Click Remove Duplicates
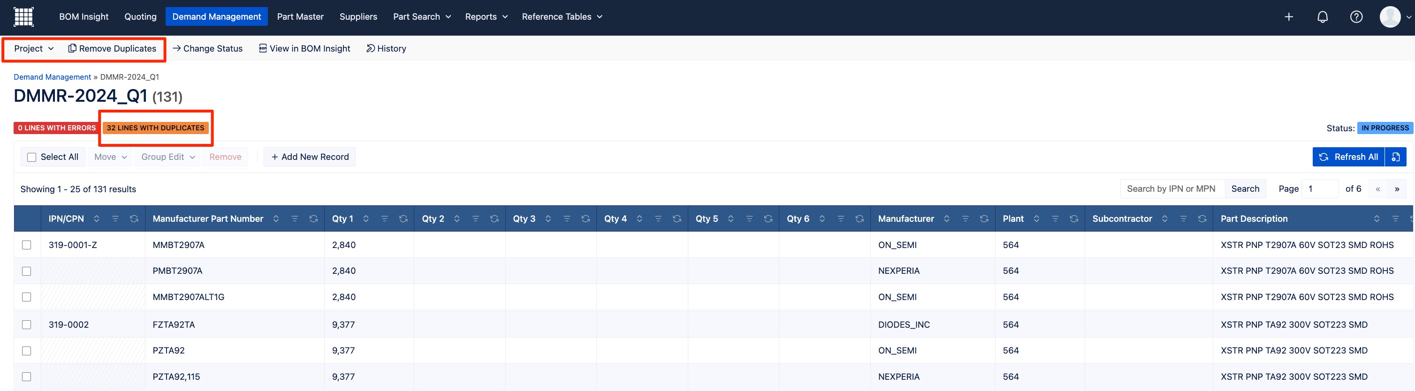 click(x=112, y=48)
